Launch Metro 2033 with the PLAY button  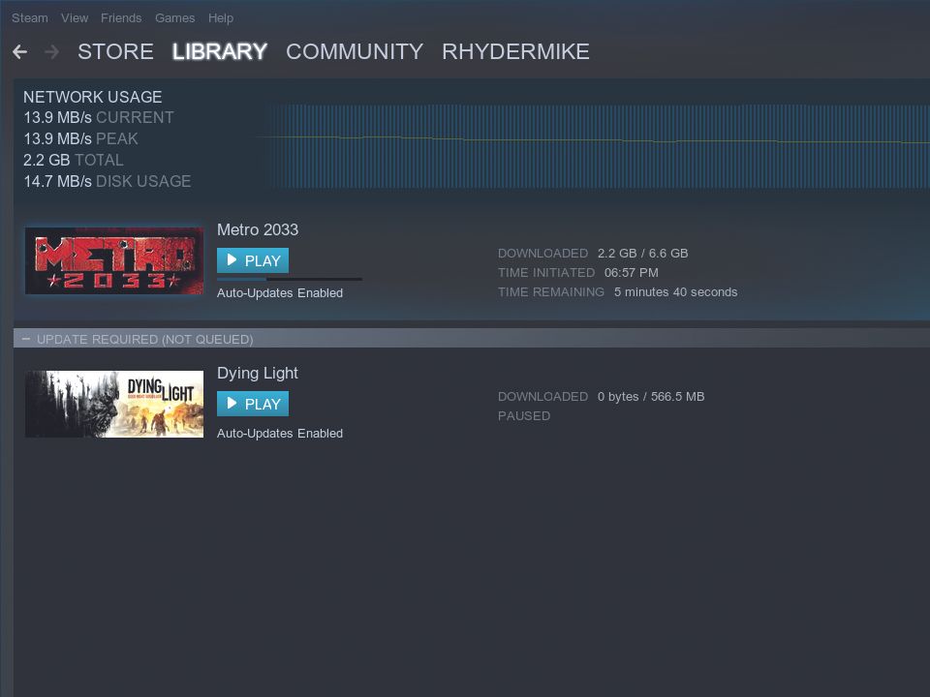(x=254, y=260)
